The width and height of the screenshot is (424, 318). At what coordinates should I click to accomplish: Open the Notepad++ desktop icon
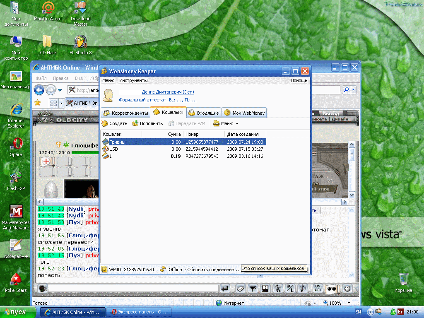[x=16, y=249]
